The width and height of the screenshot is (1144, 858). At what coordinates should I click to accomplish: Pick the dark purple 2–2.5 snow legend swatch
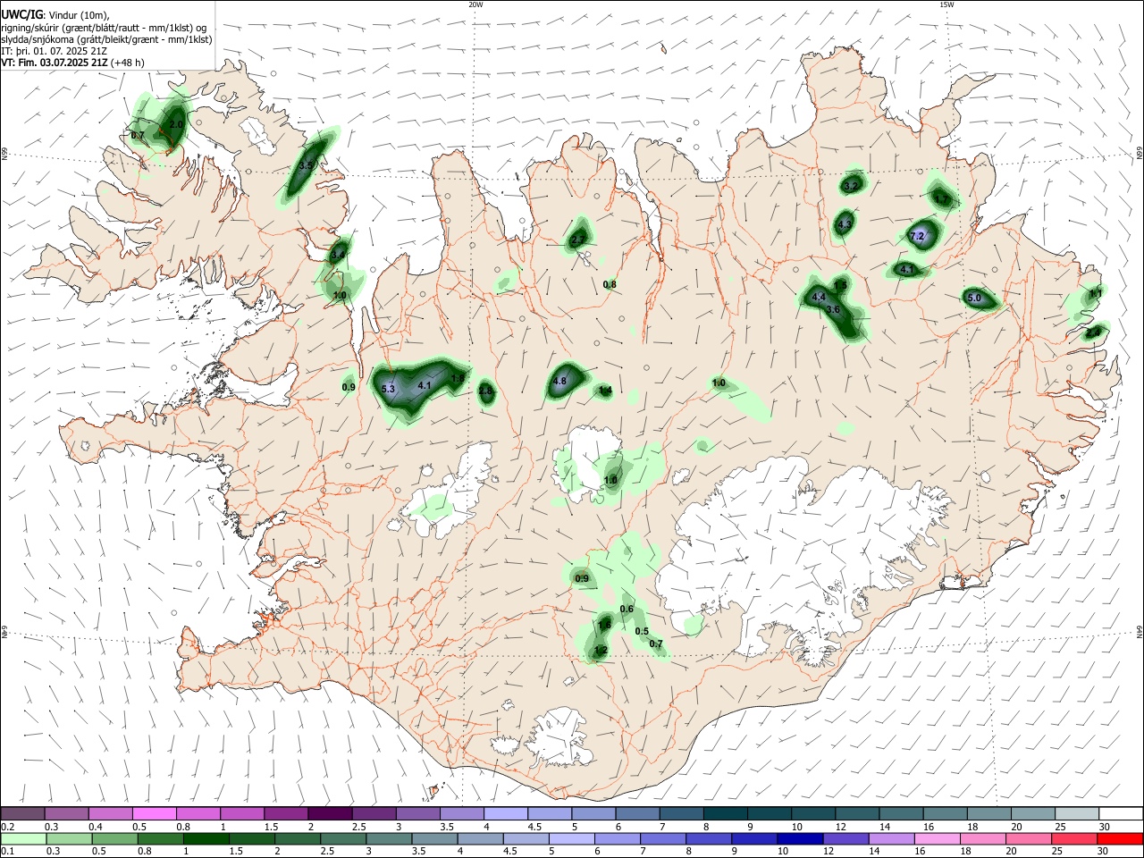pos(329,813)
